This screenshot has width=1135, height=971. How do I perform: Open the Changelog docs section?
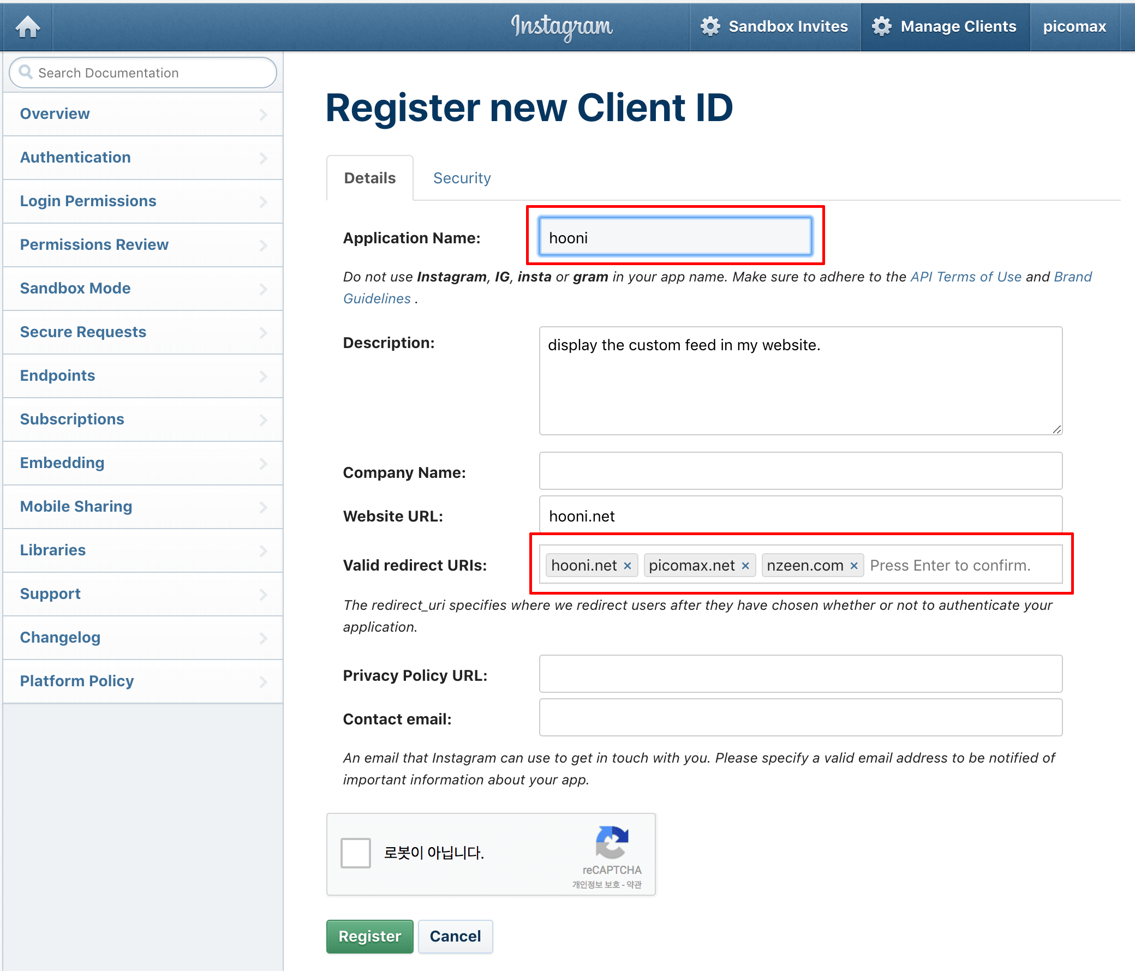point(143,638)
